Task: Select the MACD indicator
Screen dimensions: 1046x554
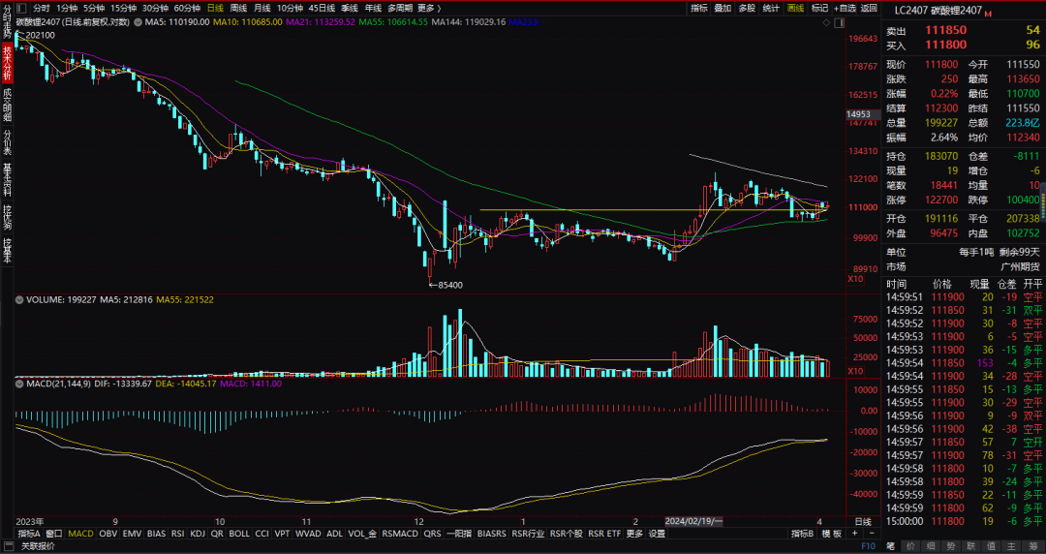Action: click(x=80, y=534)
